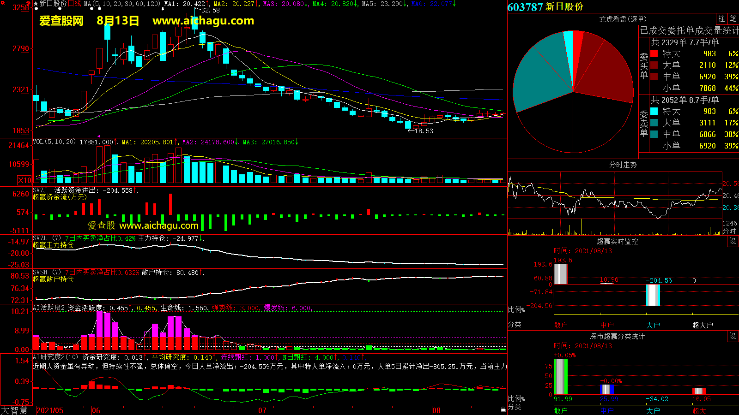This screenshot has height=415, width=739.
Task: Open 设 settings for 深市超赢分类统计 panel
Action: (x=733, y=336)
